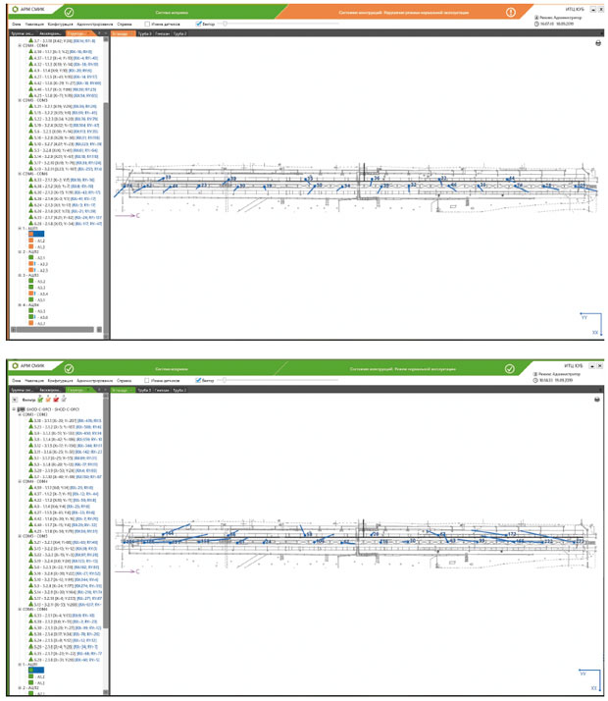The width and height of the screenshot is (608, 701).
Task: Collapse the 3 - АЦП3 node in upper window
Action: (20, 275)
